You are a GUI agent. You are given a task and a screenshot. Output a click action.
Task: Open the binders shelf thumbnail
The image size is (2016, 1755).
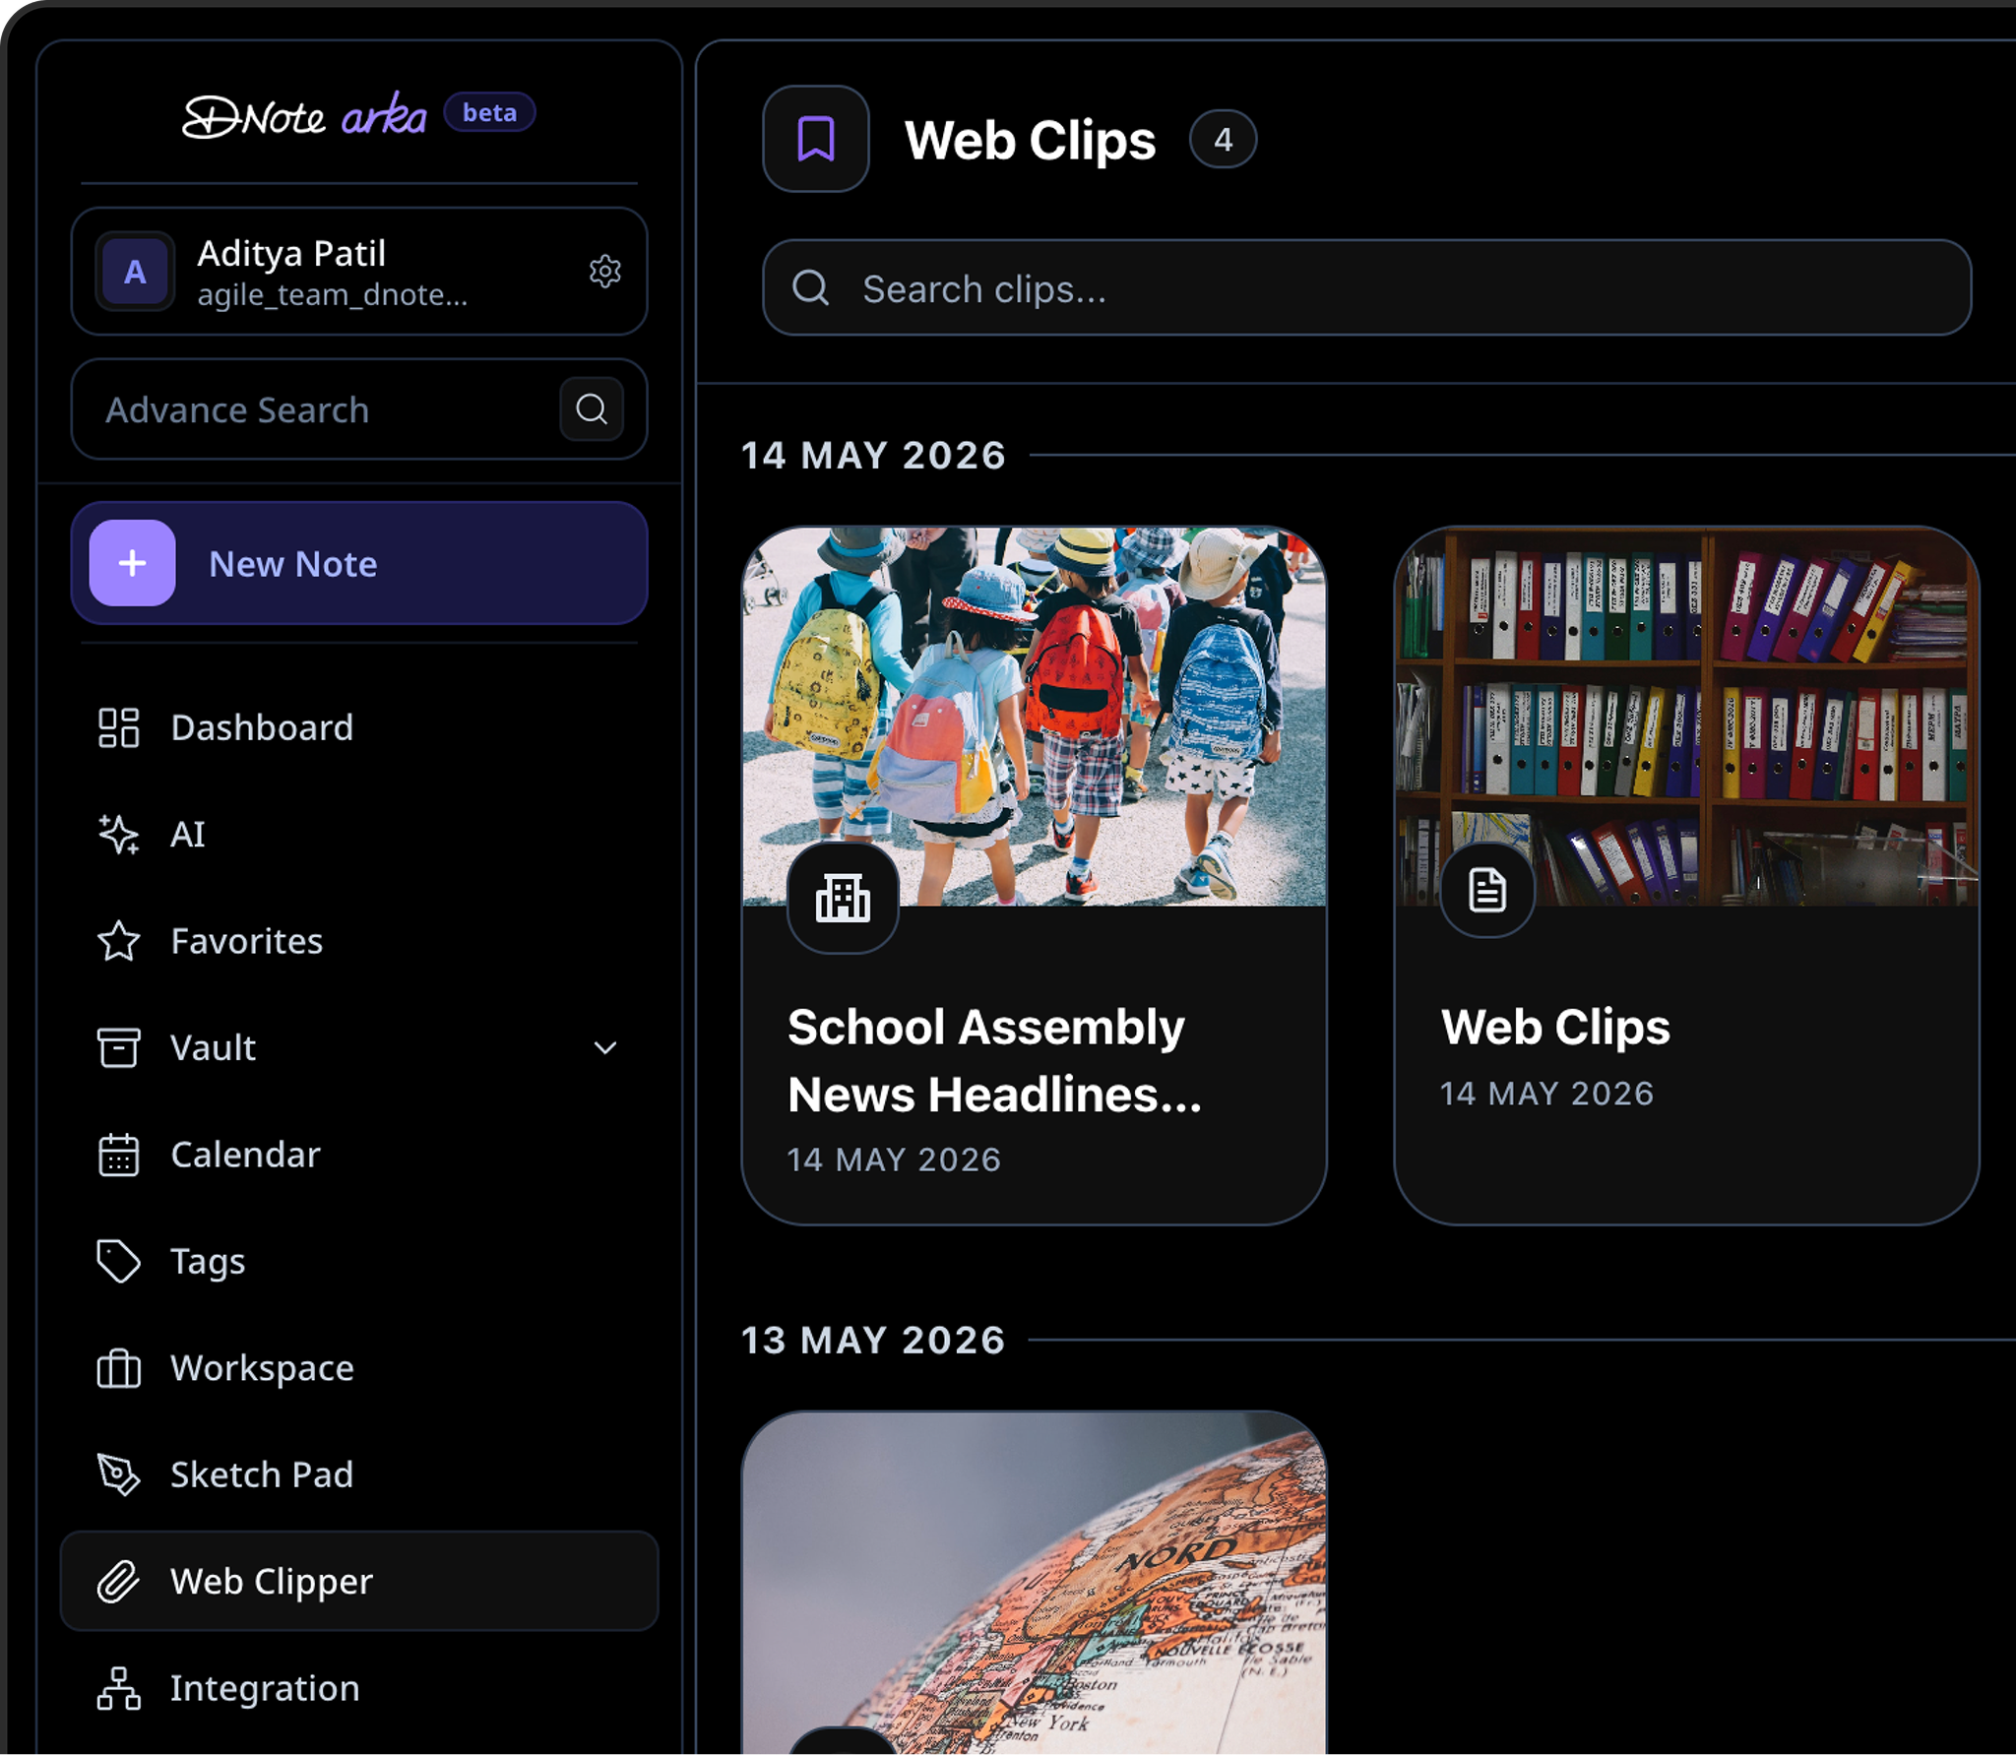(x=1686, y=717)
